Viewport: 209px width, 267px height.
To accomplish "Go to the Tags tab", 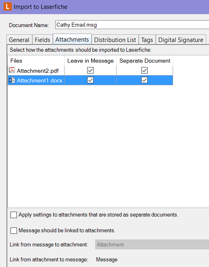I will 147,40.
